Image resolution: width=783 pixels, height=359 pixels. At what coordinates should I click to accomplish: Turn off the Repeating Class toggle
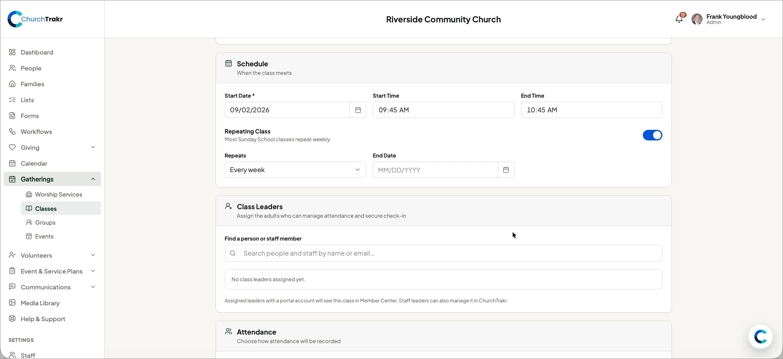[653, 135]
